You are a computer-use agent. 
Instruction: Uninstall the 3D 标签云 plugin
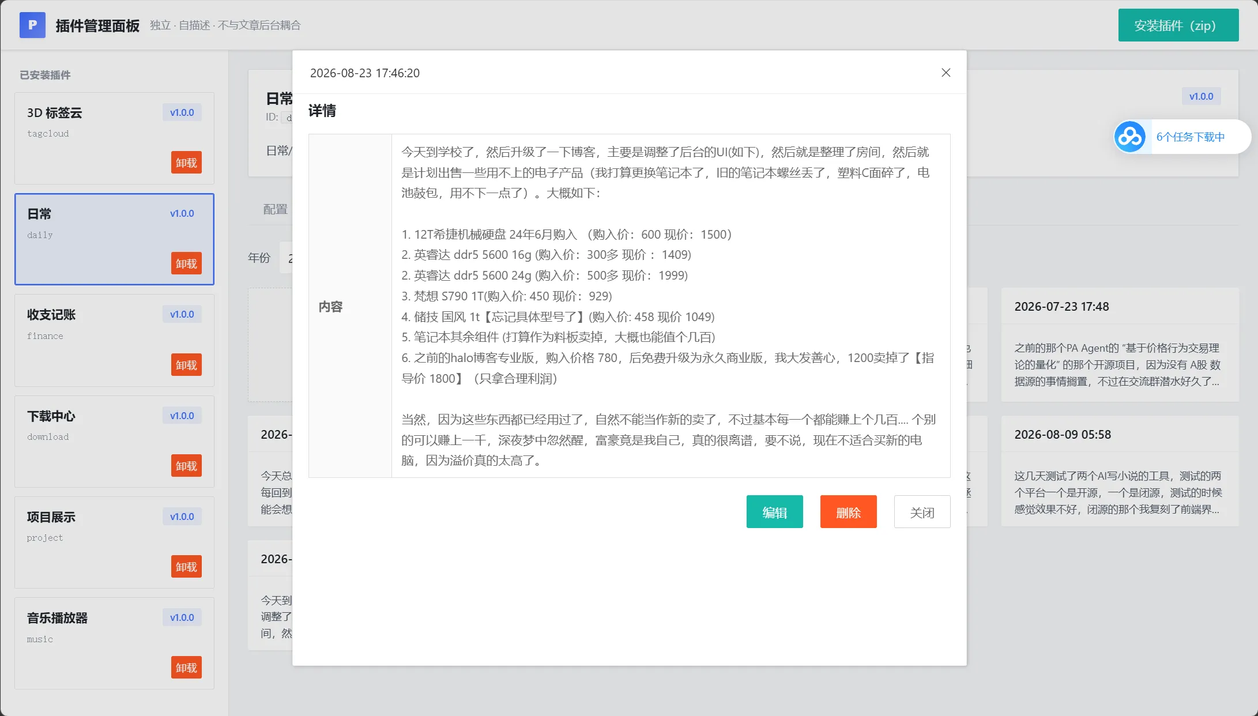click(x=186, y=163)
